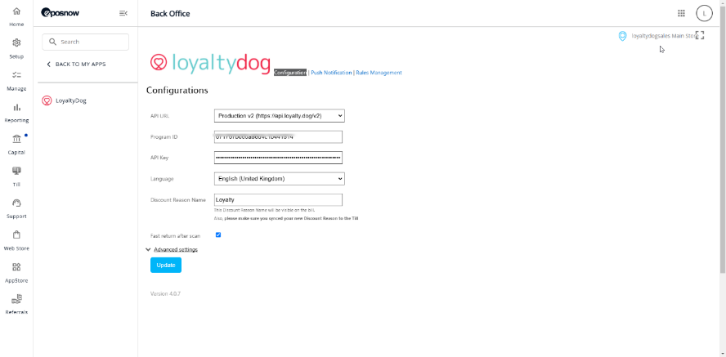Open the Setup gear menu
Image resolution: width=726 pixels, height=357 pixels.
[x=16, y=48]
